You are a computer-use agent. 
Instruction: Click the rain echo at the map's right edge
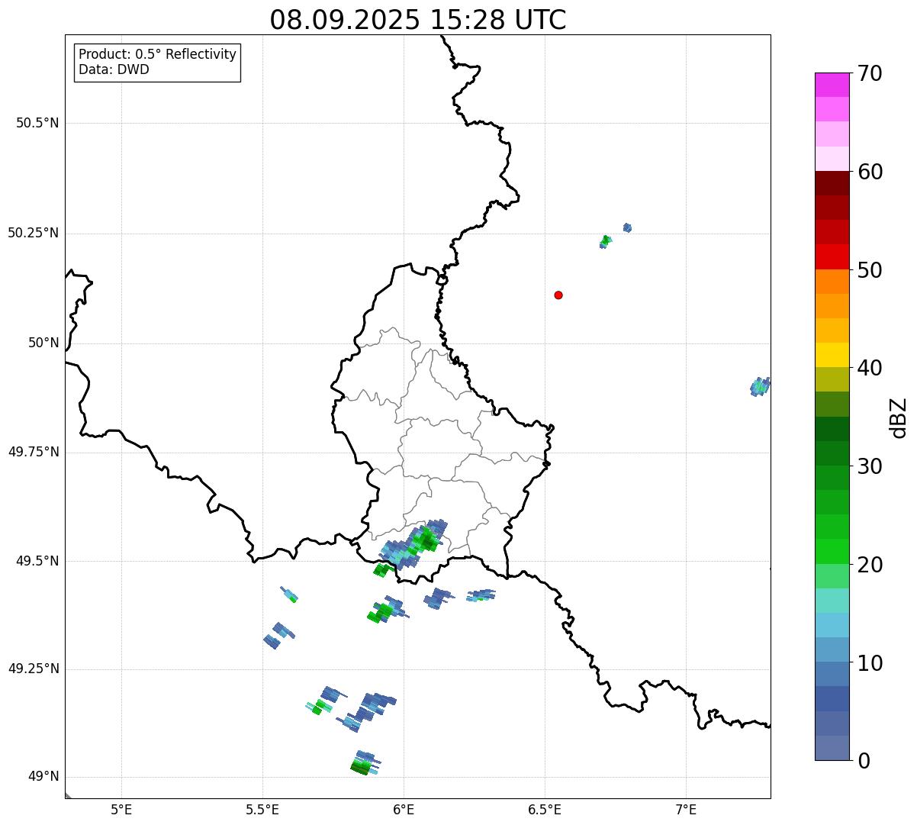click(761, 386)
